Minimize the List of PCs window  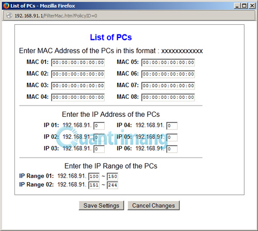(237, 6)
